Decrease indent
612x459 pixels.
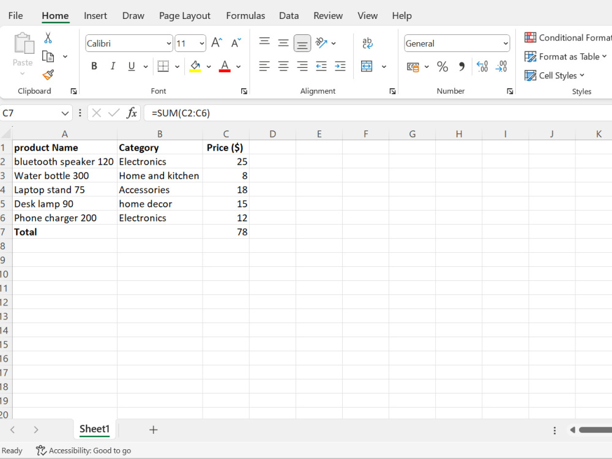pos(321,66)
